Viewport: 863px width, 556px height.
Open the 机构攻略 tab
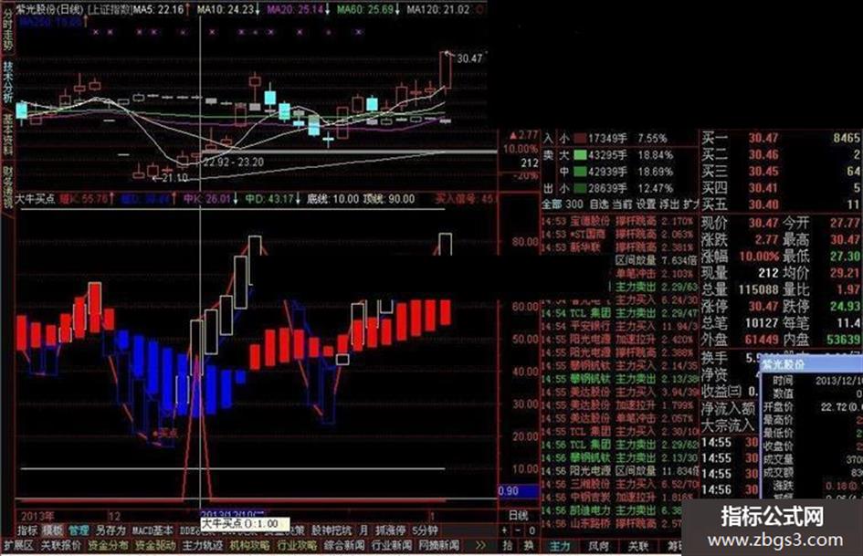250,546
